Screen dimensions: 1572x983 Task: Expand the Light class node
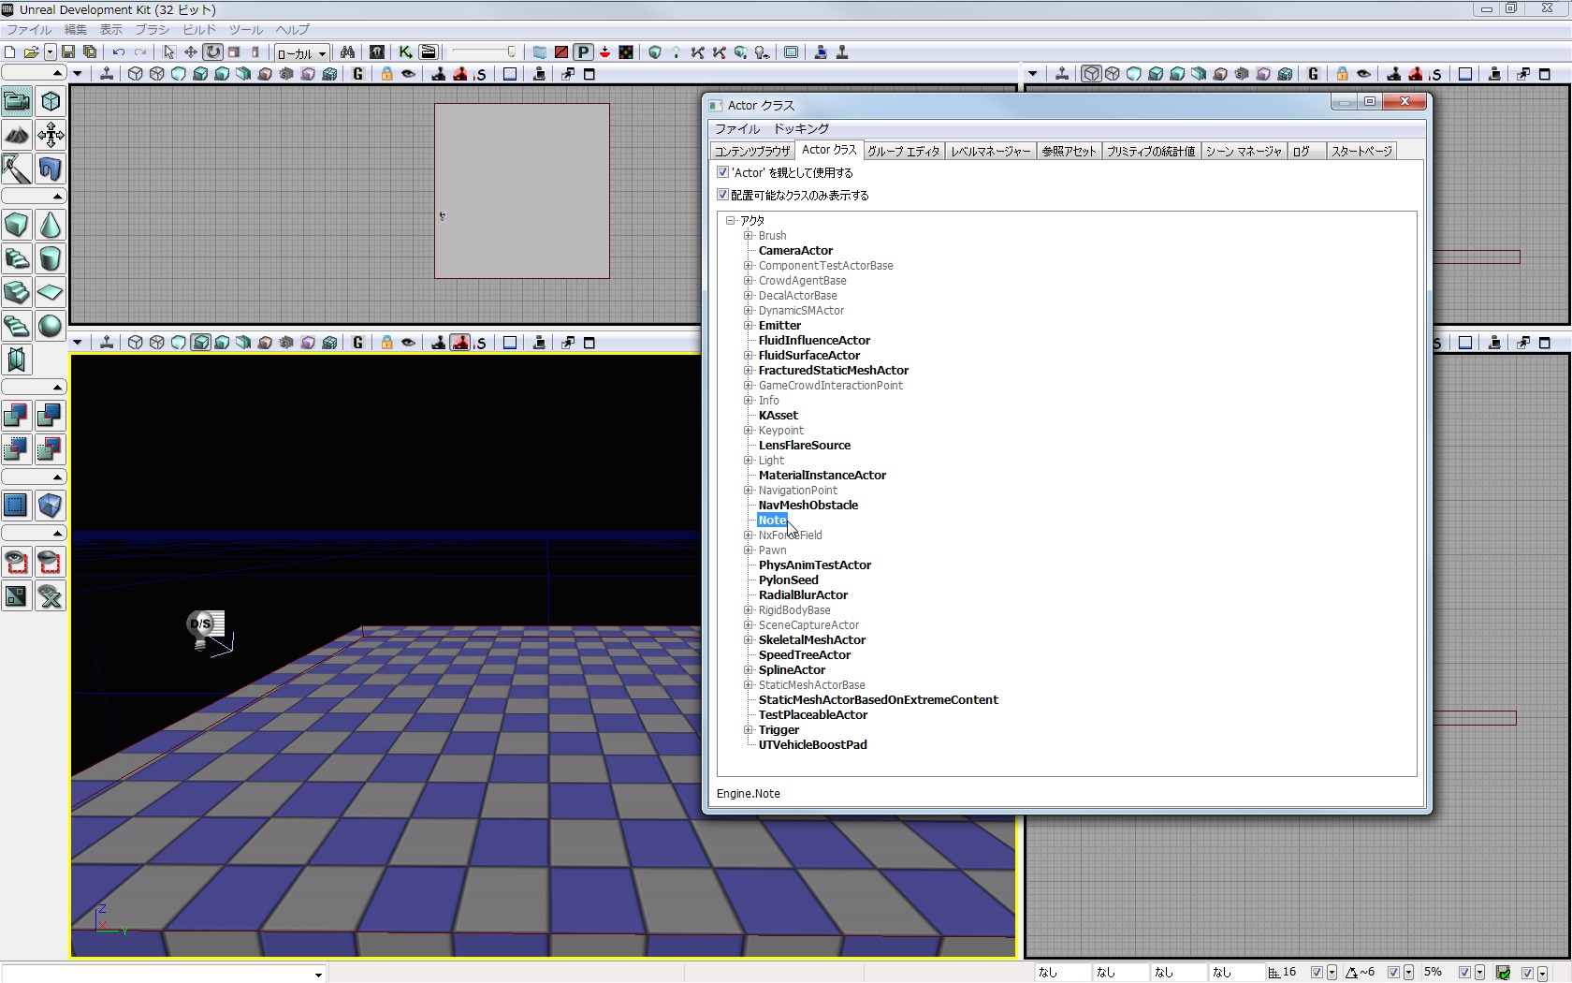pyautogui.click(x=749, y=461)
